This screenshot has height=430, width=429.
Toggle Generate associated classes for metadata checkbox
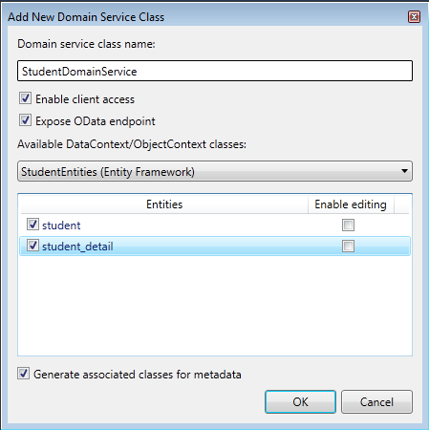(x=23, y=374)
